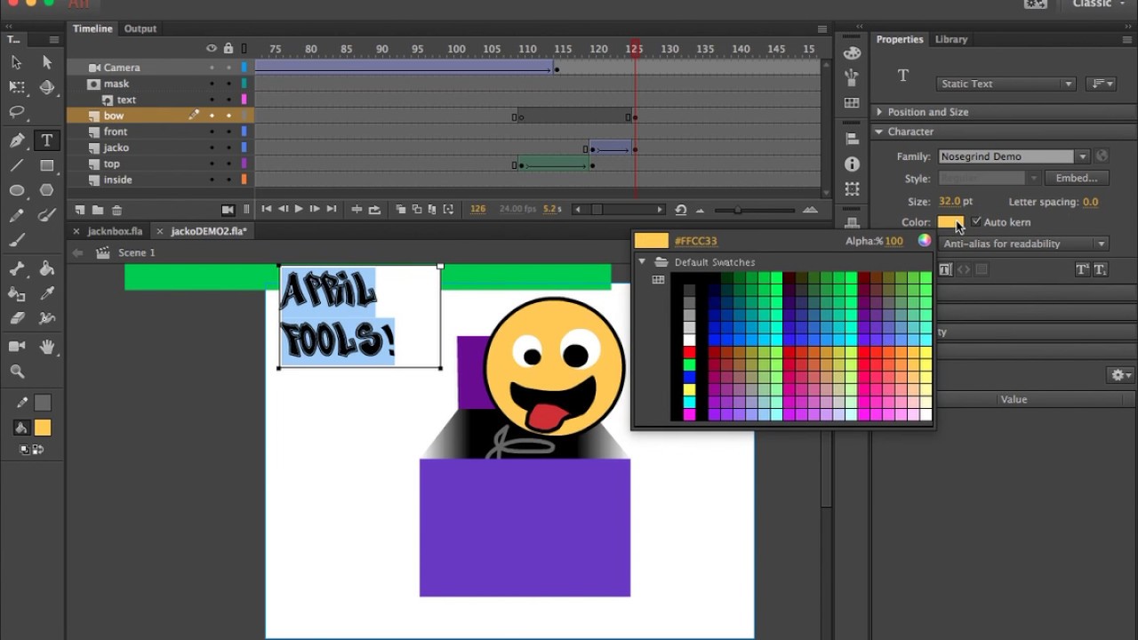Image resolution: width=1138 pixels, height=640 pixels.
Task: Select the Text tool in toolbar
Action: (47, 140)
